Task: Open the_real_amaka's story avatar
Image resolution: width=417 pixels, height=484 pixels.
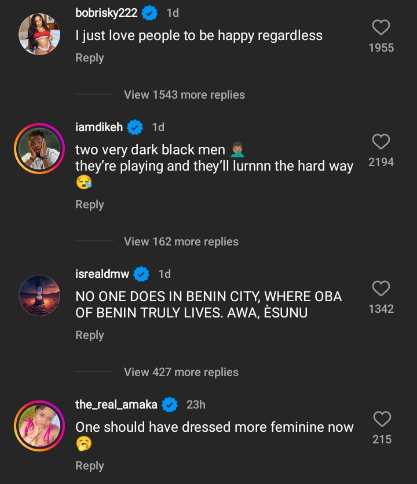Action: click(40, 426)
